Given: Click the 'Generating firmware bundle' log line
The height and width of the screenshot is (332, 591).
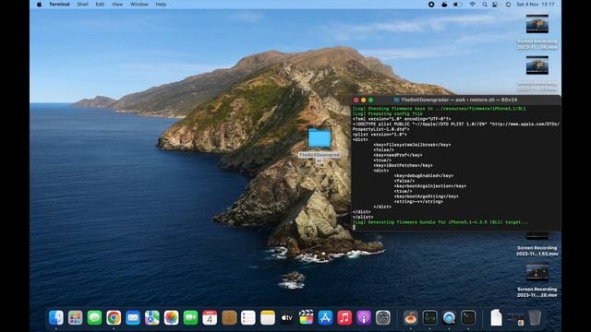Looking at the screenshot, I should click(x=440, y=222).
